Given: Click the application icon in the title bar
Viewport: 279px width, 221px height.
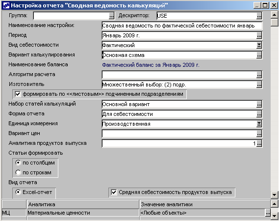Looking at the screenshot, I should click(x=6, y=5).
